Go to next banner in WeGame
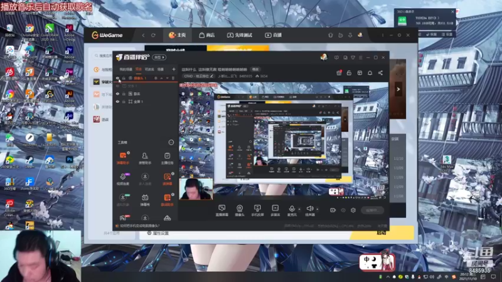This screenshot has height=282, width=502. coord(398,89)
